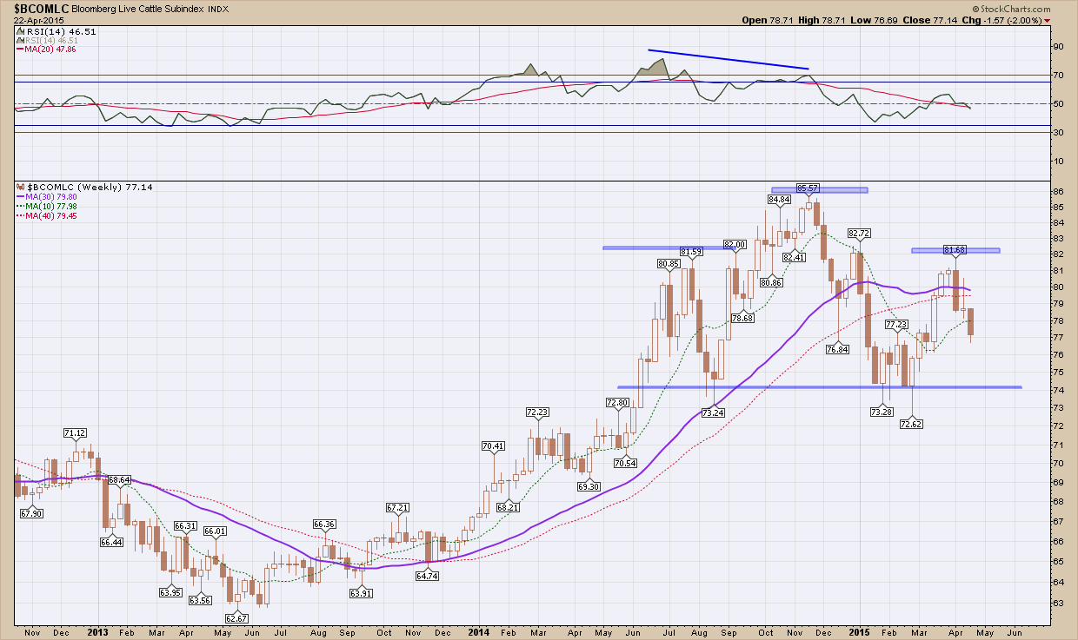Click the green dotted marker for MA(10)
Screen dimensions: 1078x640
(x=21, y=206)
